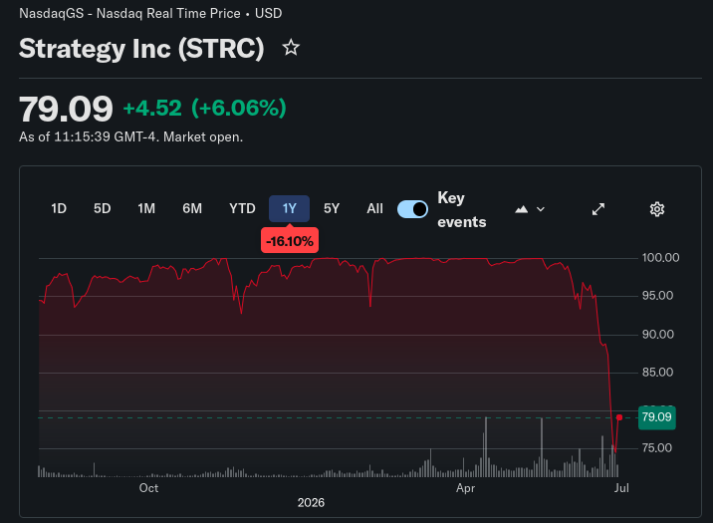Image resolution: width=713 pixels, height=523 pixels.
Task: Click the 85.00 axis label
Action: coord(657,373)
